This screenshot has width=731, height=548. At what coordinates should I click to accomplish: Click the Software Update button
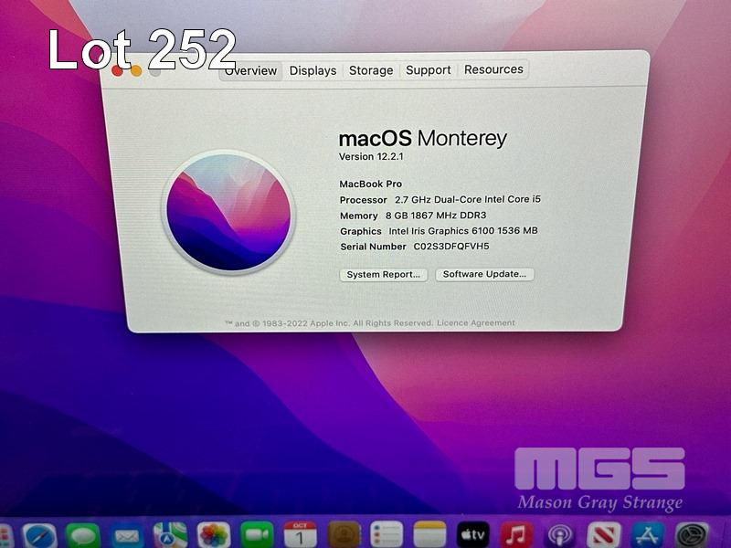(x=484, y=274)
